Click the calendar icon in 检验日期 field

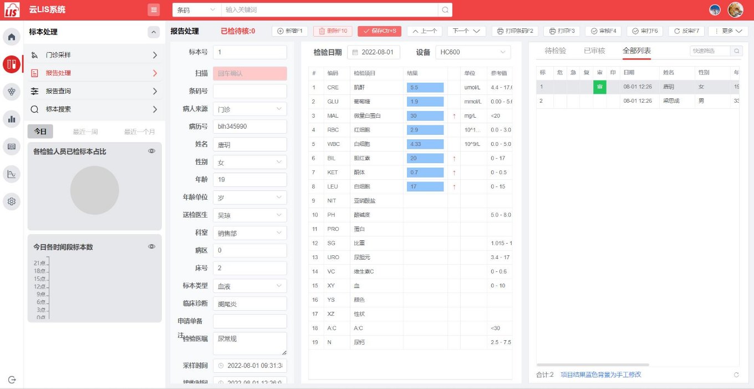[355, 52]
